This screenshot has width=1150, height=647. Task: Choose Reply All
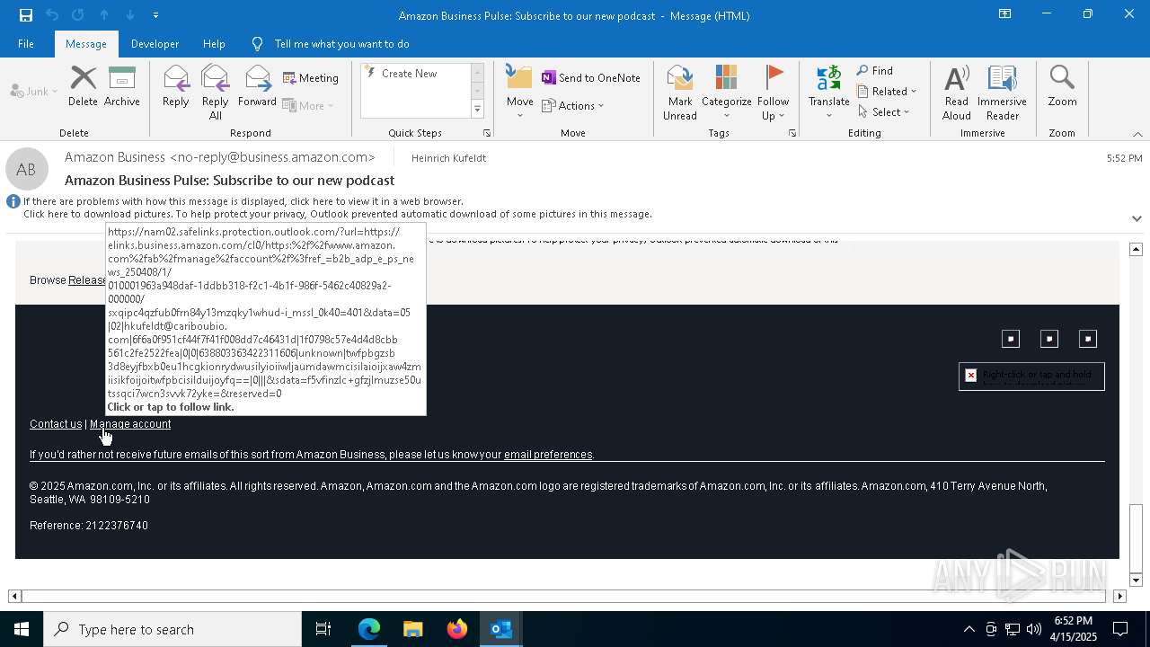pyautogui.click(x=216, y=93)
